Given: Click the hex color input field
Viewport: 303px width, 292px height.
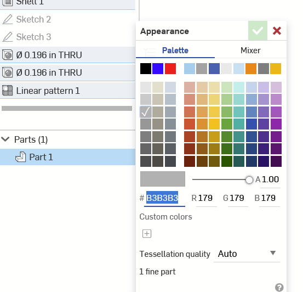Looking at the screenshot, I should pyautogui.click(x=164, y=198).
